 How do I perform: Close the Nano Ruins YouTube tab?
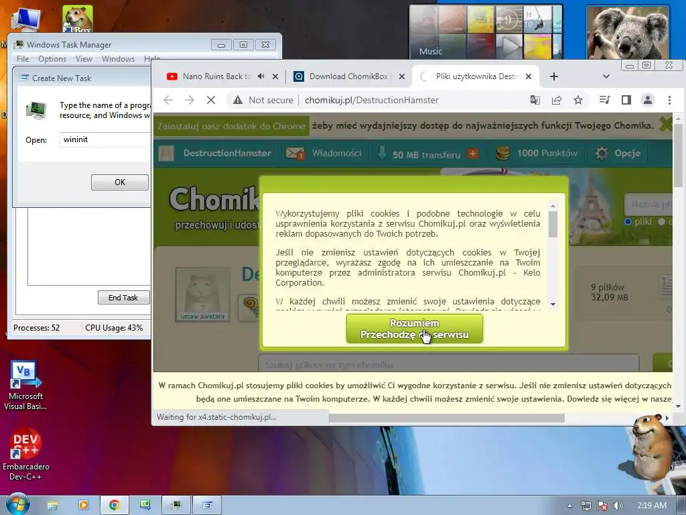click(x=275, y=76)
